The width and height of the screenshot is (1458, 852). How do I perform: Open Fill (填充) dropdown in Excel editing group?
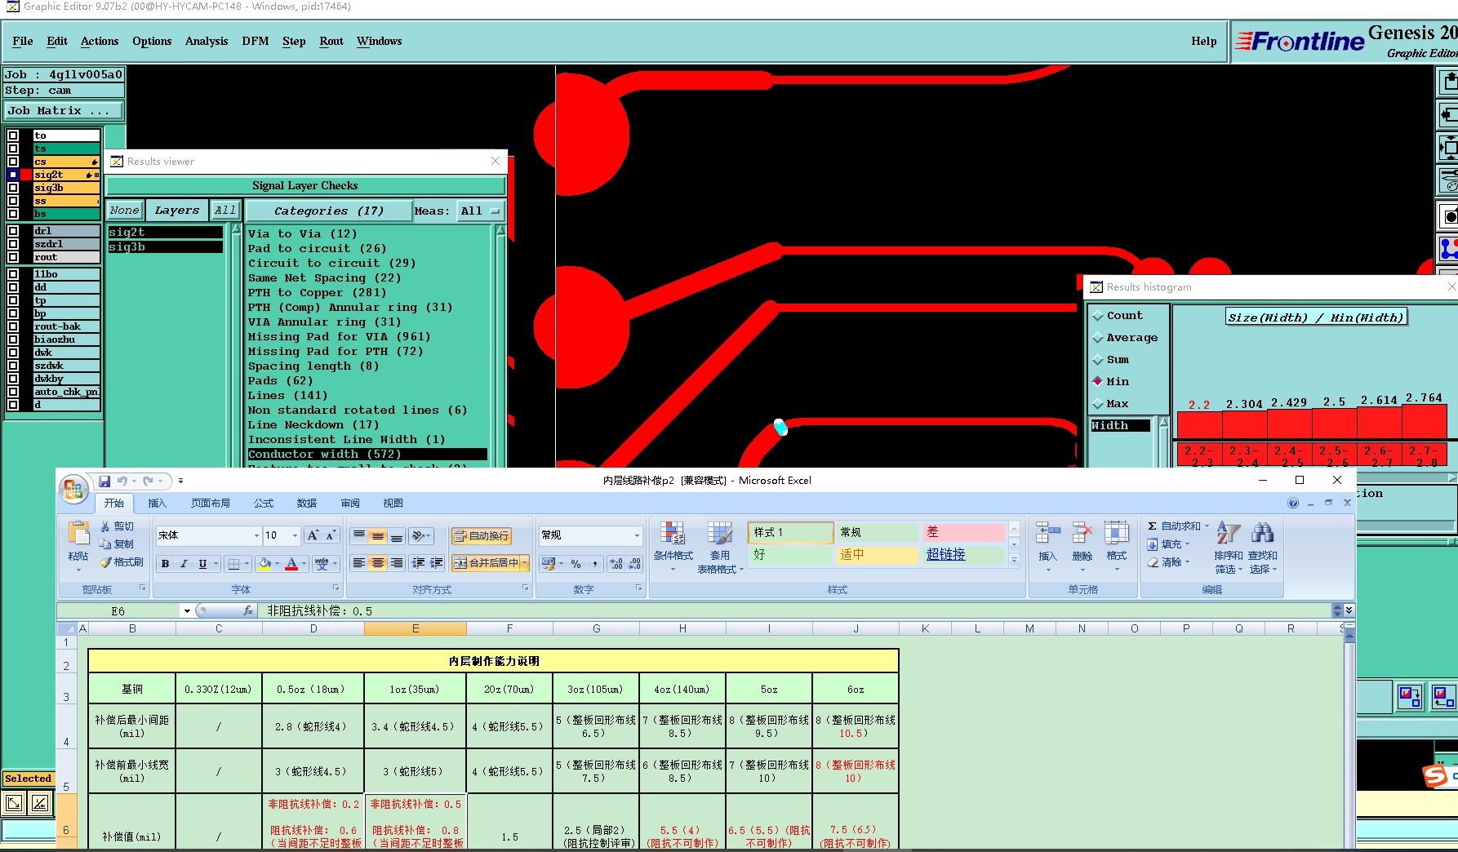click(1169, 544)
